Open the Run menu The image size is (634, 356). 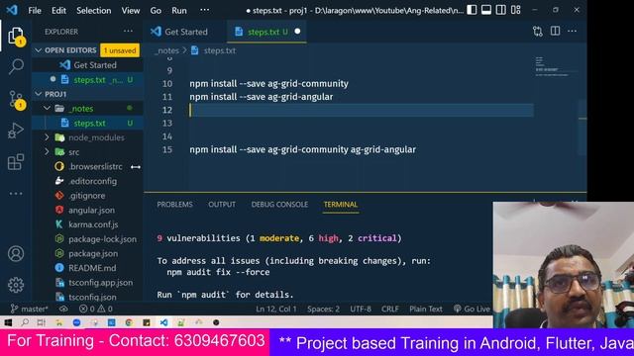click(x=179, y=11)
